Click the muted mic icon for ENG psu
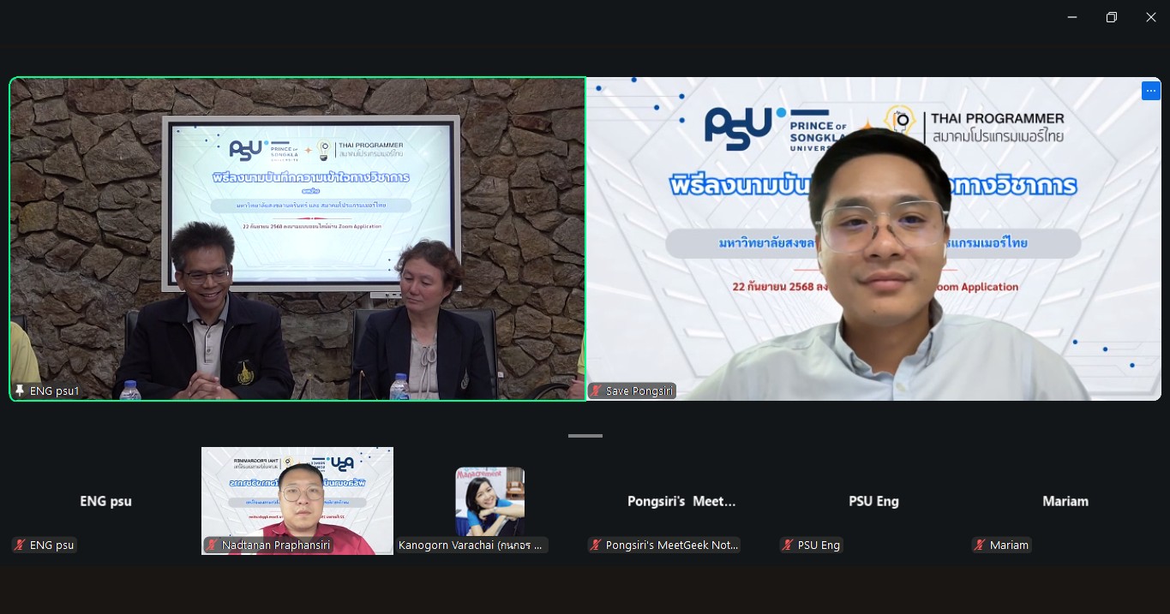1170x614 pixels. [x=20, y=545]
